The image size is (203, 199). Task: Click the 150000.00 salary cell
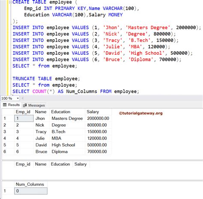point(98,131)
